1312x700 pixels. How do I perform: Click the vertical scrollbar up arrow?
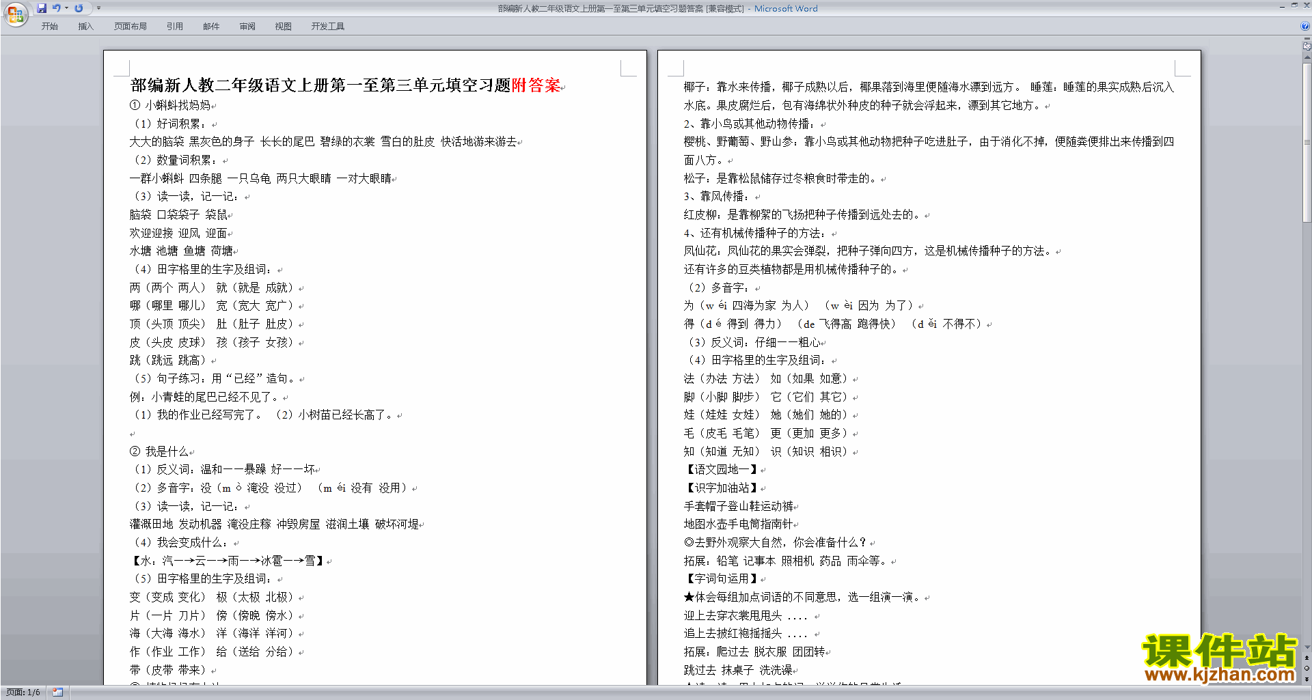tap(1307, 57)
